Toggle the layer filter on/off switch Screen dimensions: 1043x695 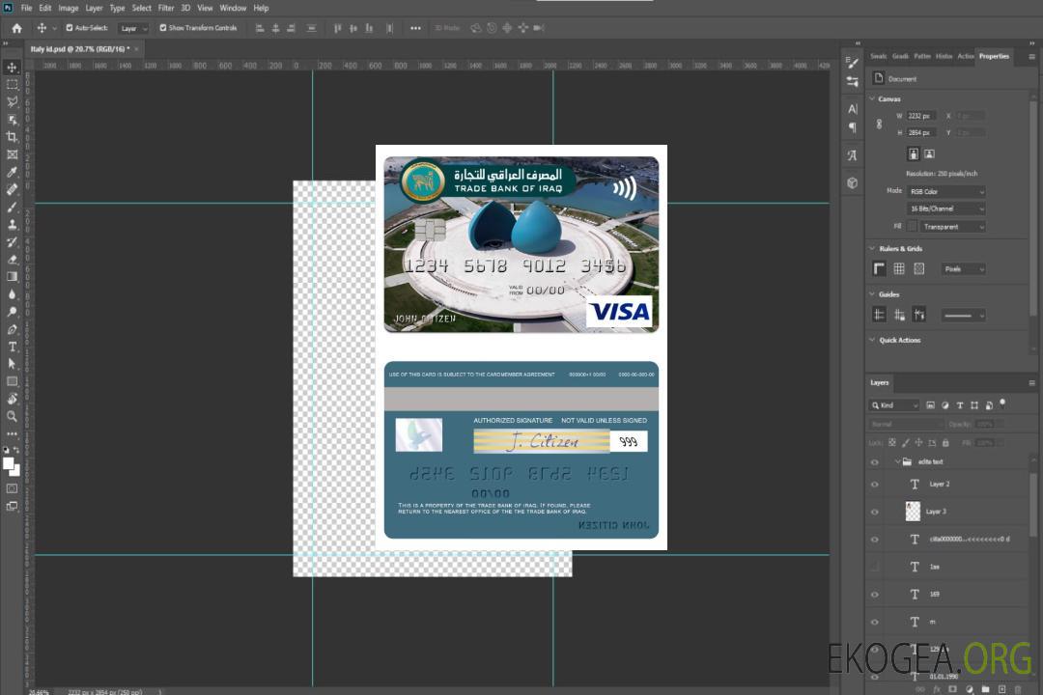point(1002,403)
